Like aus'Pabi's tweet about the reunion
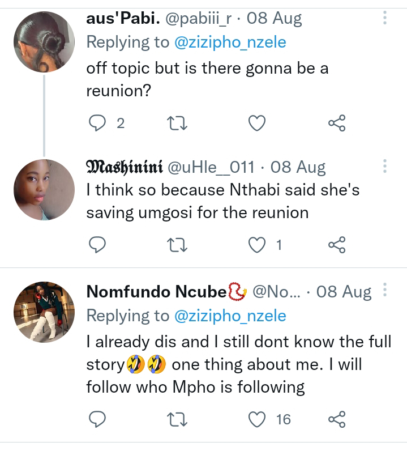This screenshot has width=407, height=451. [258, 122]
